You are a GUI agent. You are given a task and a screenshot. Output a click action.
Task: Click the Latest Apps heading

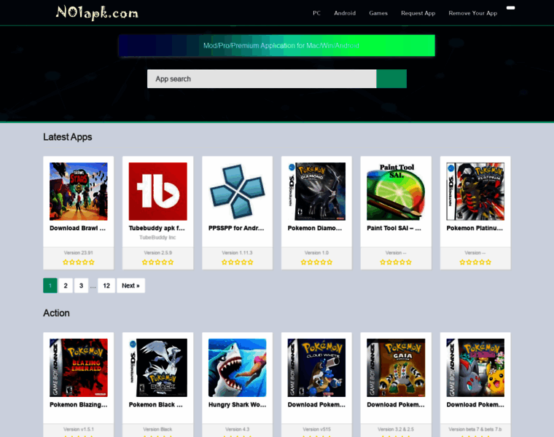68,137
